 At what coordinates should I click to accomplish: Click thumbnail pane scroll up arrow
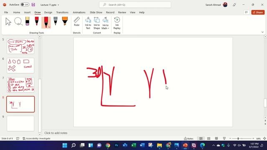(x=40, y=37)
